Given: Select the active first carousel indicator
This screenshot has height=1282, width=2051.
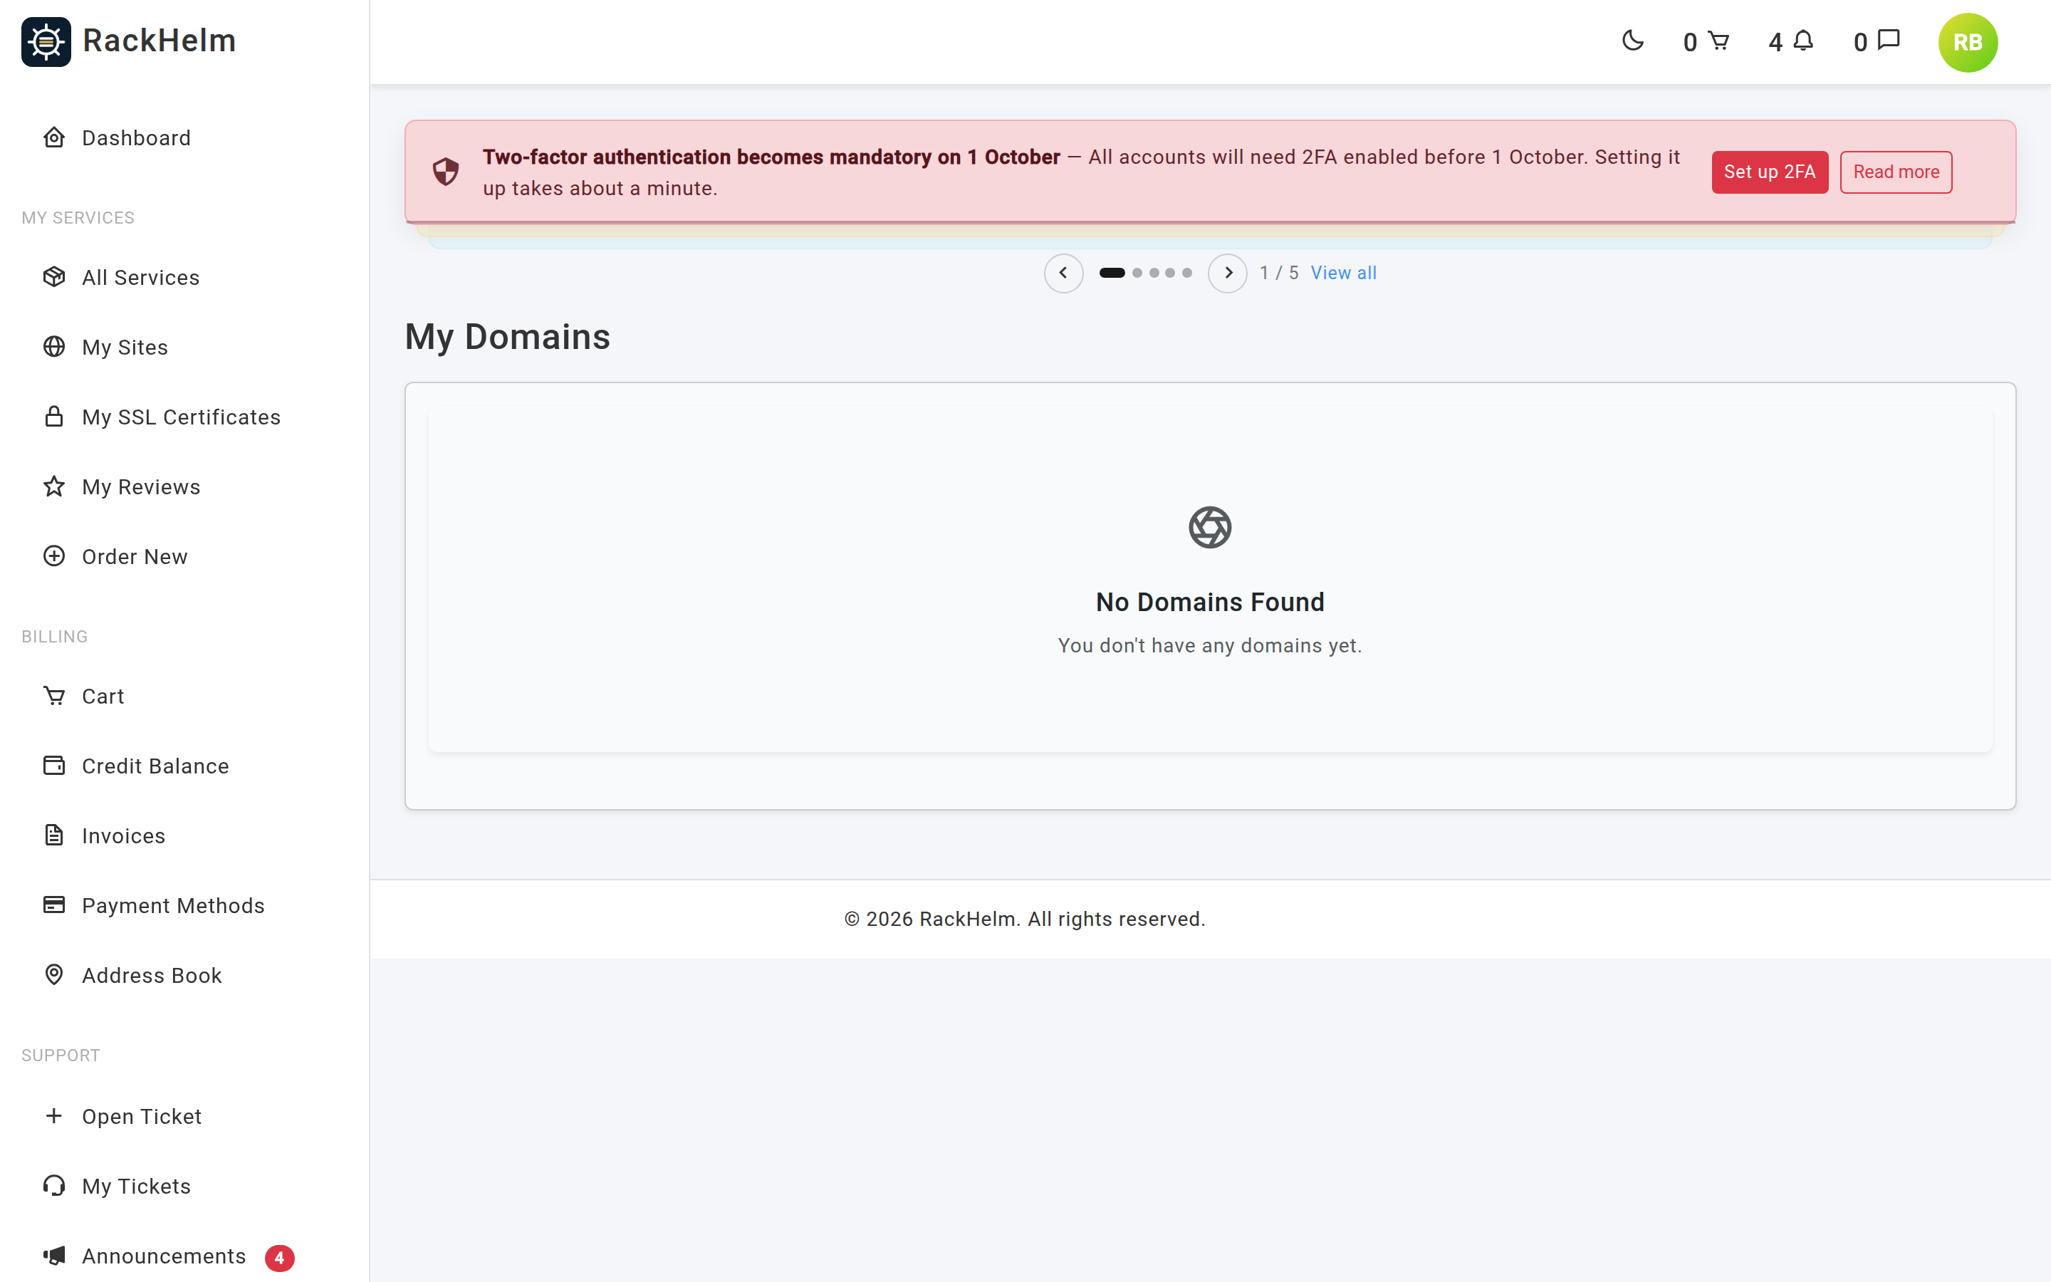Looking at the screenshot, I should (1112, 273).
